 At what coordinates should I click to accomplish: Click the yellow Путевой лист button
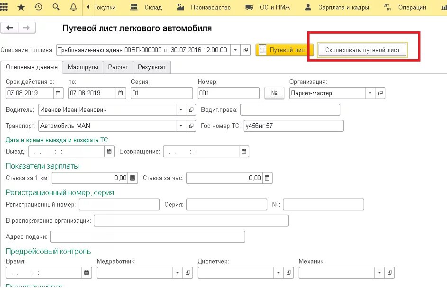tap(284, 50)
